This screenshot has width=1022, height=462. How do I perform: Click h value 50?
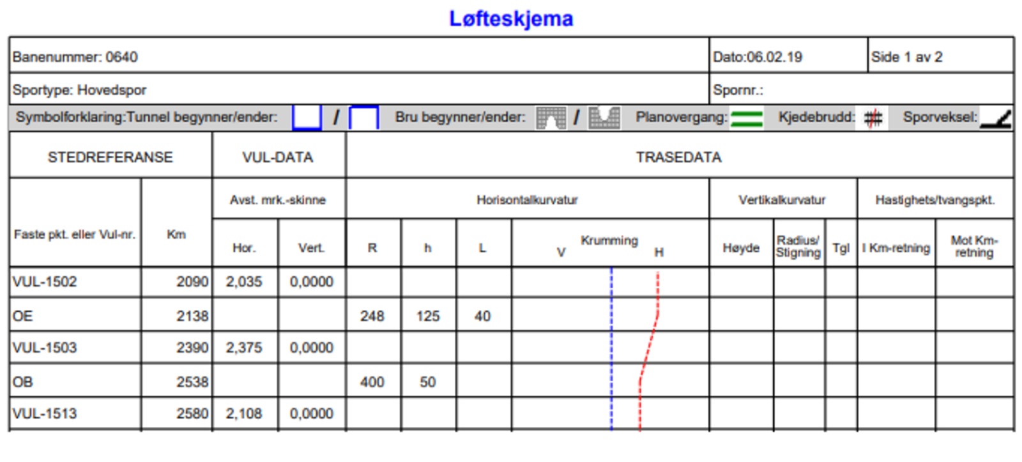(x=428, y=382)
